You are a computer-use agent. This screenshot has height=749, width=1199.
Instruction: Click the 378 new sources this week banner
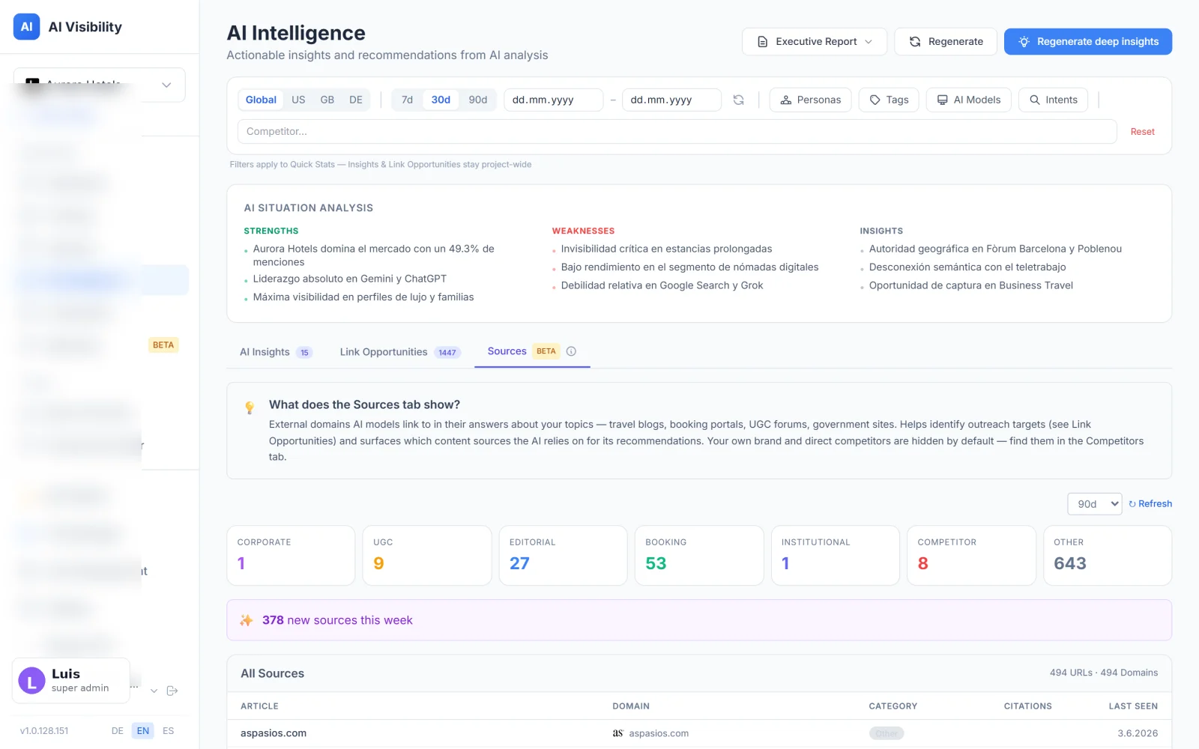(699, 620)
